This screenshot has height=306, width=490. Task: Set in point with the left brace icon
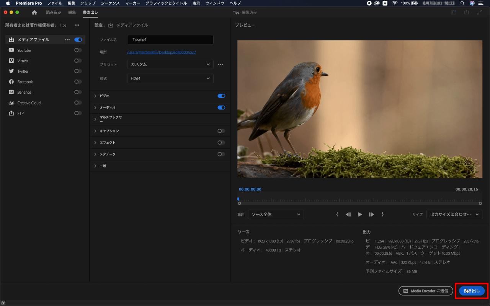point(337,215)
